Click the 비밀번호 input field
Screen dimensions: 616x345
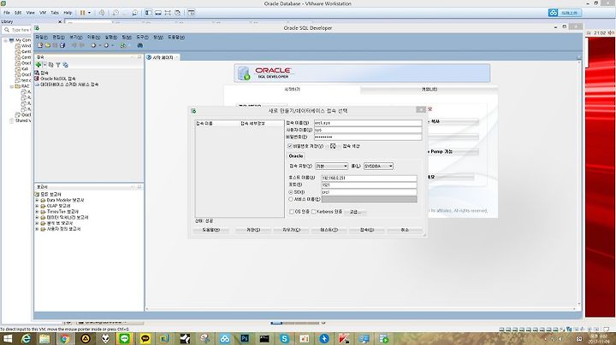click(x=368, y=137)
